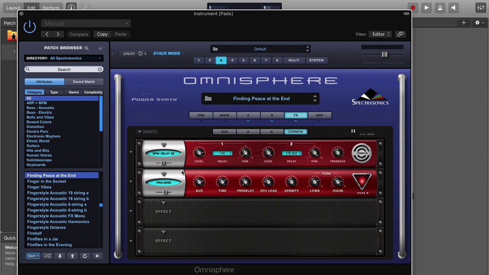This screenshot has height=275, width=489.
Task: Clear the patch search field
Action: point(100,70)
